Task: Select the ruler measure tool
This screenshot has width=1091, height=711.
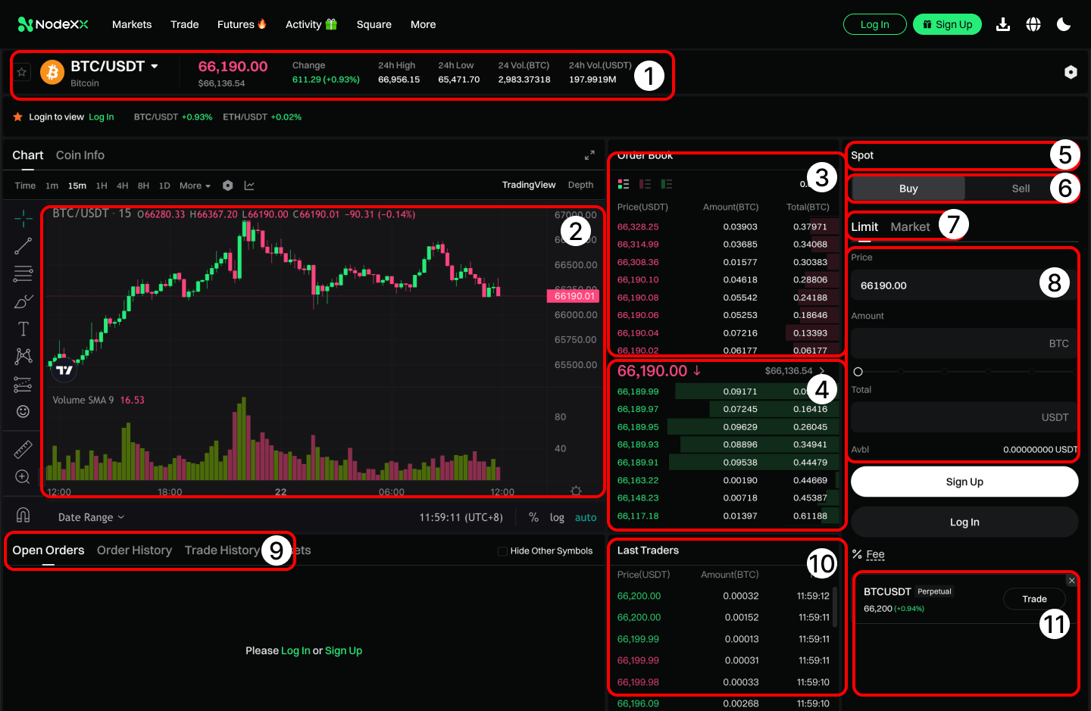Action: [23, 449]
